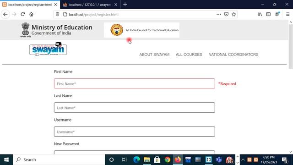
Task: Save page to Pocket icon
Action: (x=226, y=14)
